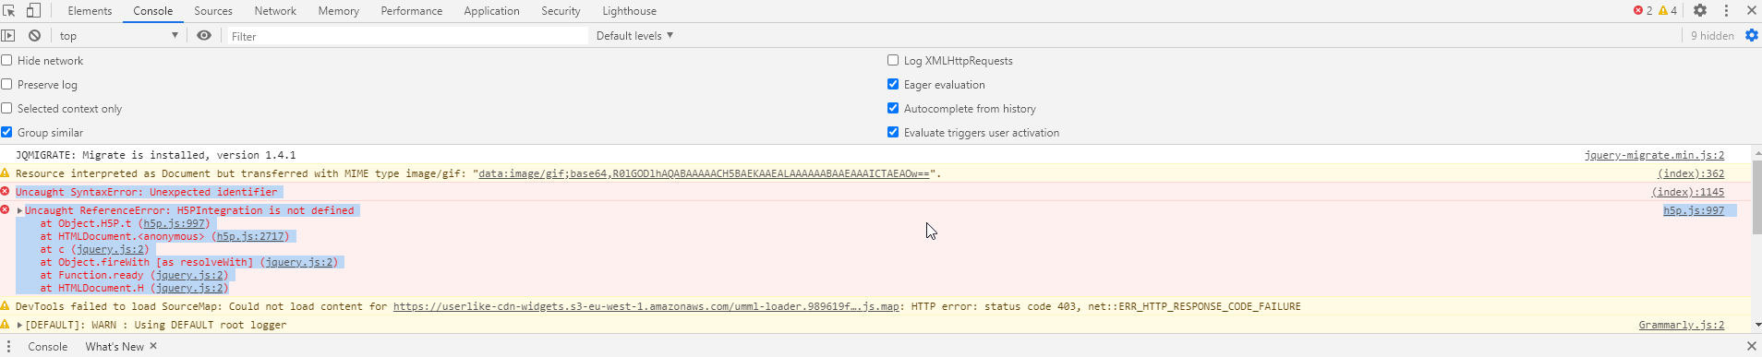
Task: Open the DevTools three-dot customize menu
Action: pos(1726,10)
